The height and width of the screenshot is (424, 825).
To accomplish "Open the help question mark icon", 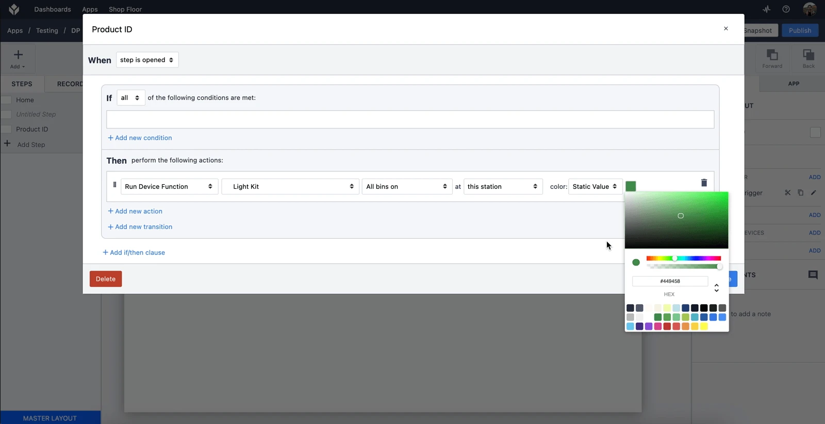I will pyautogui.click(x=786, y=9).
